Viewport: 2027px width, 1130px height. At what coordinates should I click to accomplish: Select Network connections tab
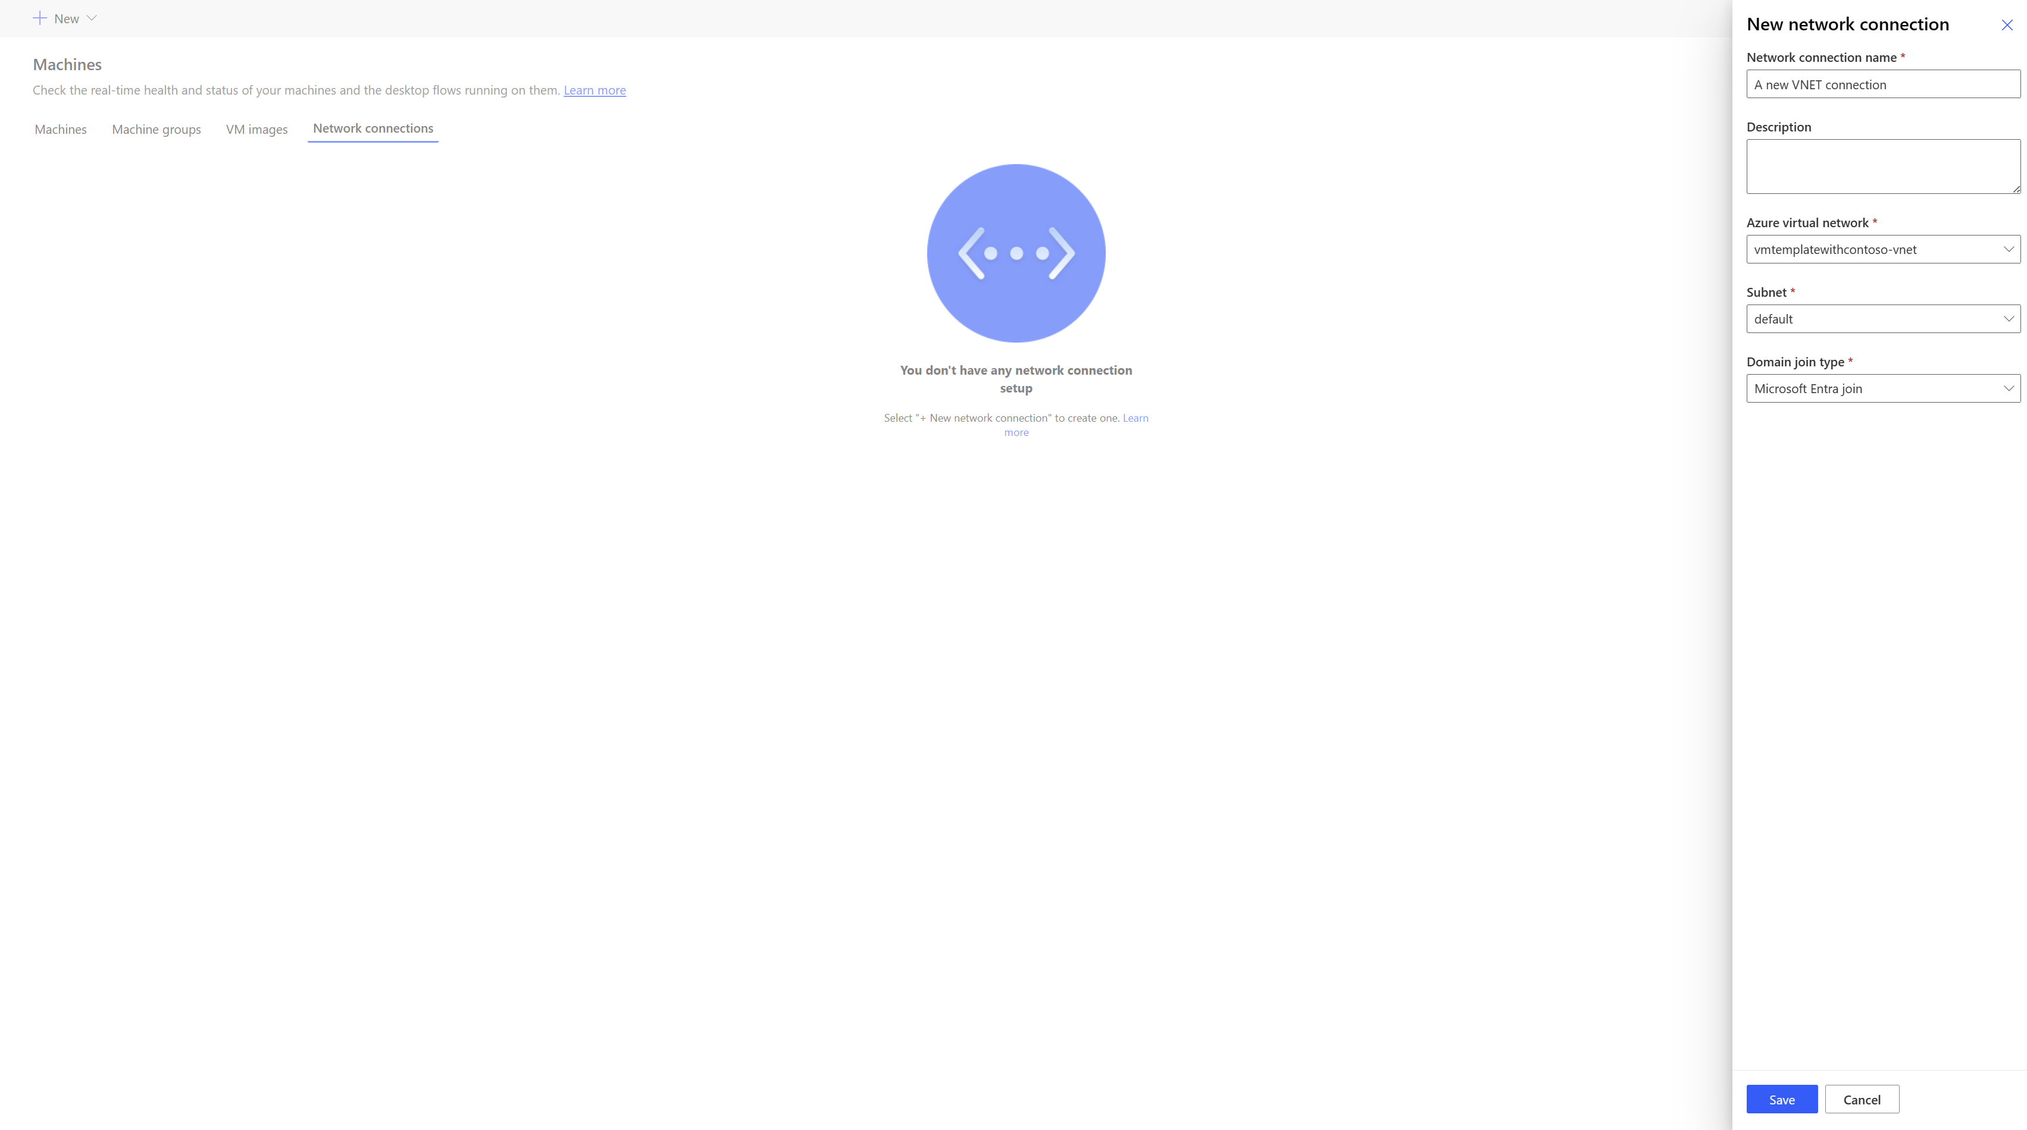click(x=372, y=127)
